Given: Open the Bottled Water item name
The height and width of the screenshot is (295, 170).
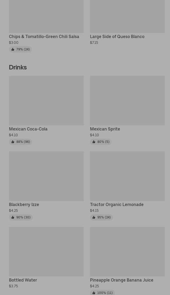Looking at the screenshot, I should point(23,280).
